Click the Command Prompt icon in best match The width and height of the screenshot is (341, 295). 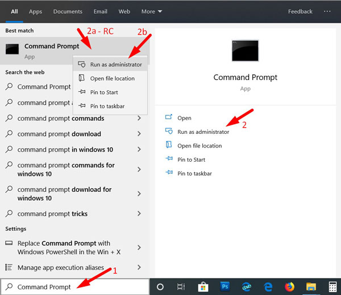click(x=12, y=49)
